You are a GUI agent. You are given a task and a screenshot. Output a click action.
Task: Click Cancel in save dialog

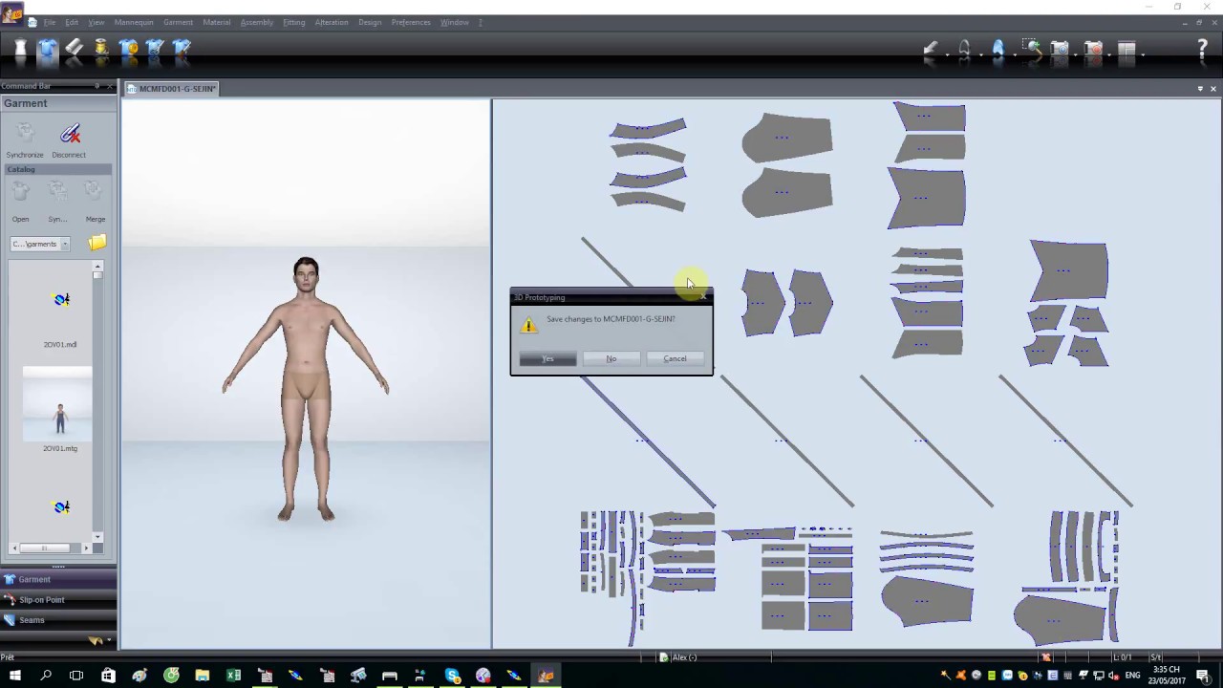675,358
